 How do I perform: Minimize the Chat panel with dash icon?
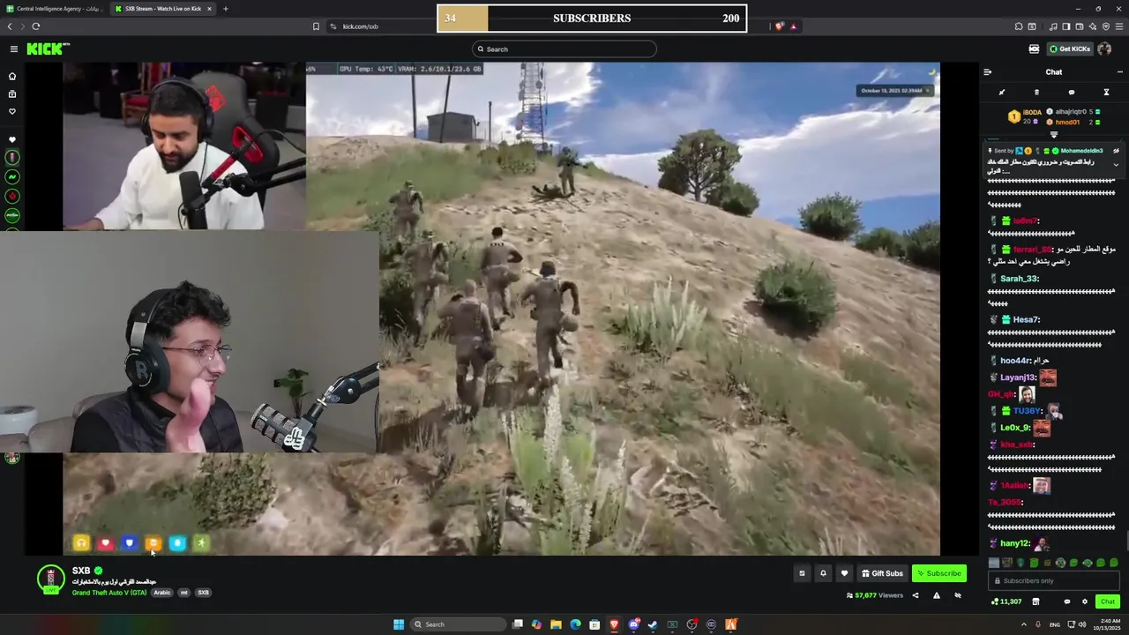point(1120,72)
